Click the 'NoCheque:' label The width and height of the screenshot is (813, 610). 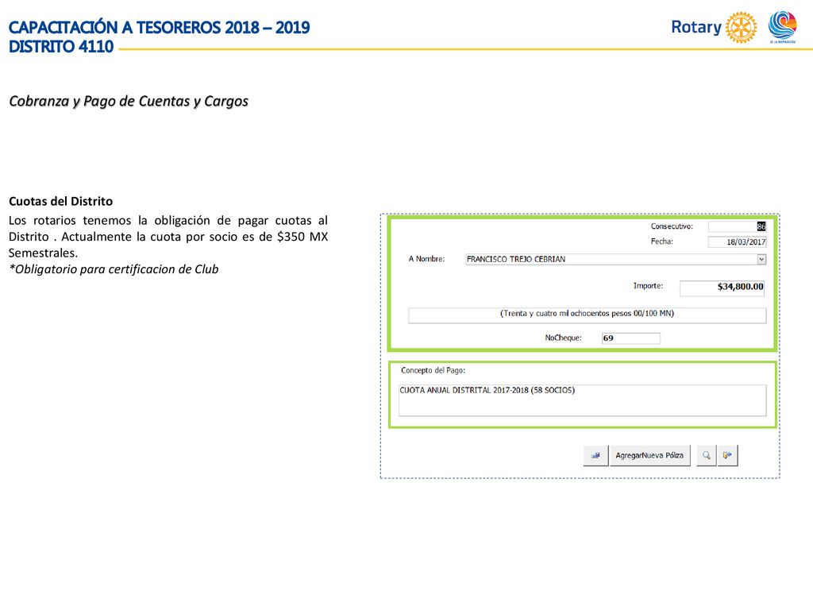[563, 338]
